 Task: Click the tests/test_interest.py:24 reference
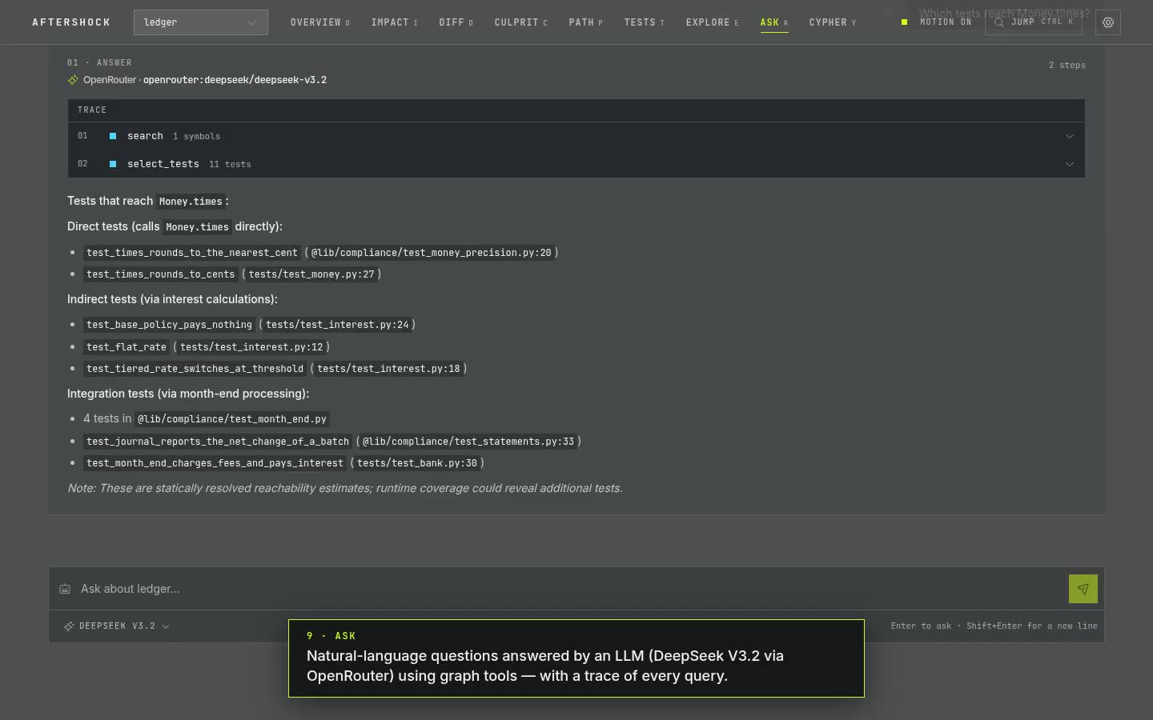pyautogui.click(x=337, y=325)
